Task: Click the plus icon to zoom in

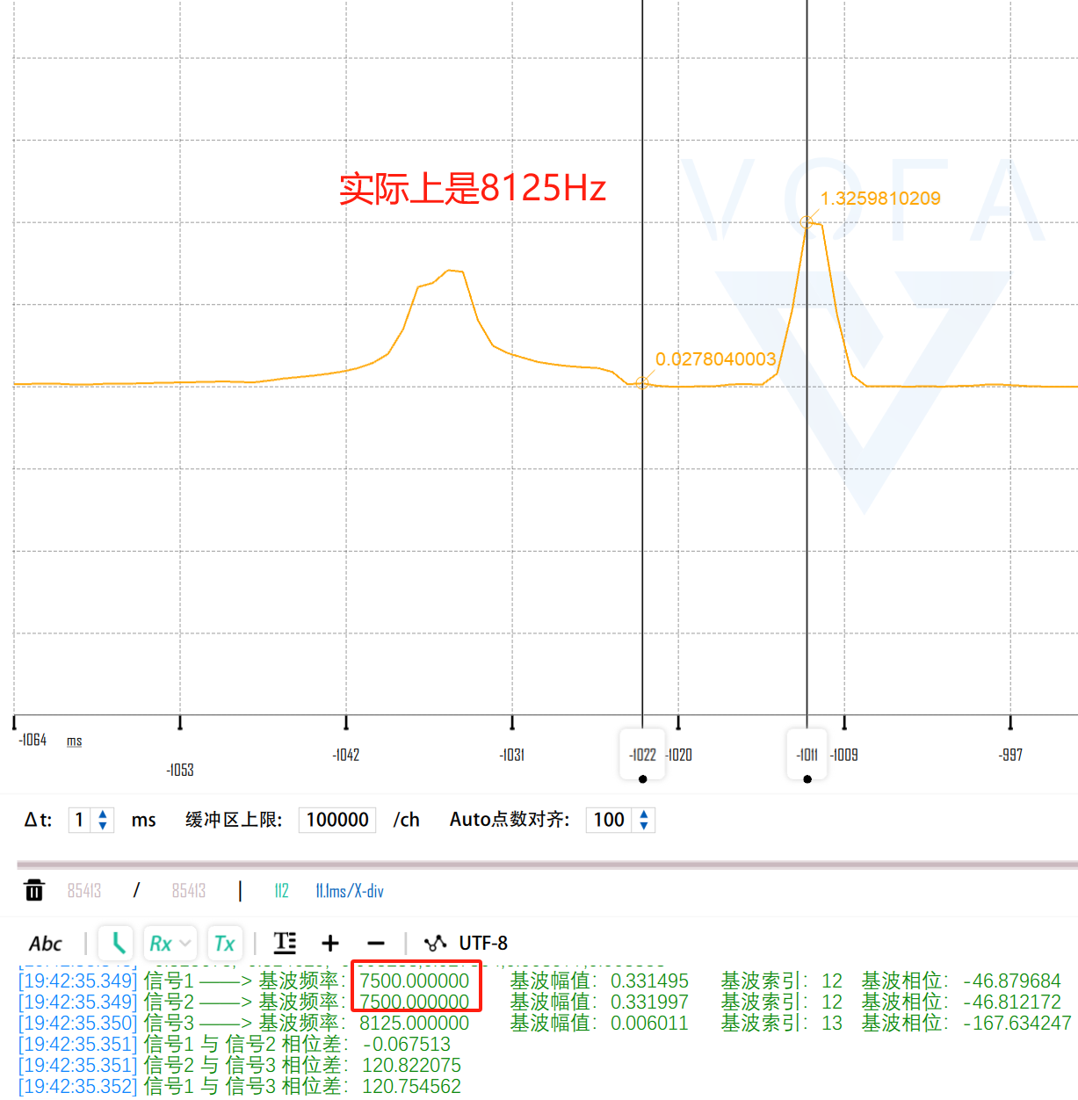Action: pos(329,943)
